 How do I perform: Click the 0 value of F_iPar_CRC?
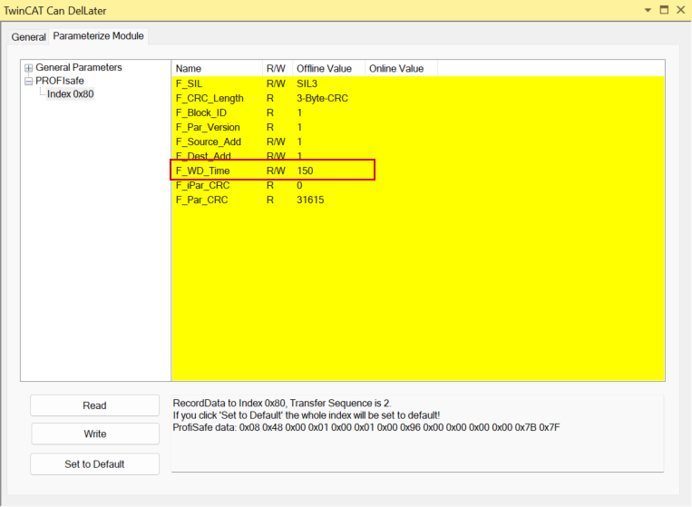pyautogui.click(x=299, y=185)
